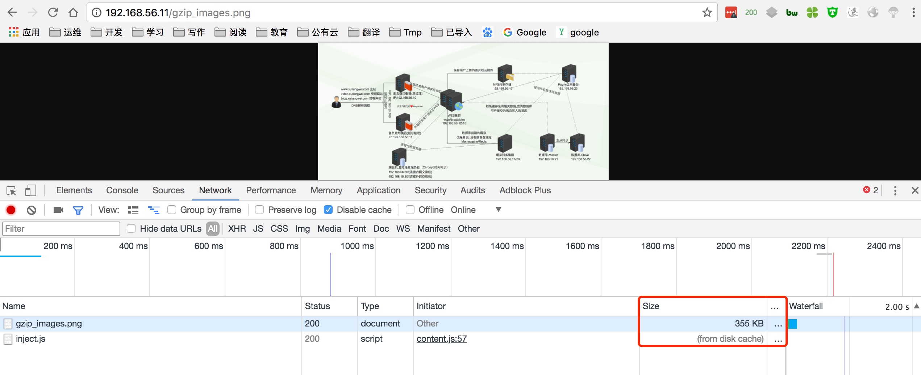Switch to large request rows view icon
The image size is (921, 375).
click(x=133, y=210)
